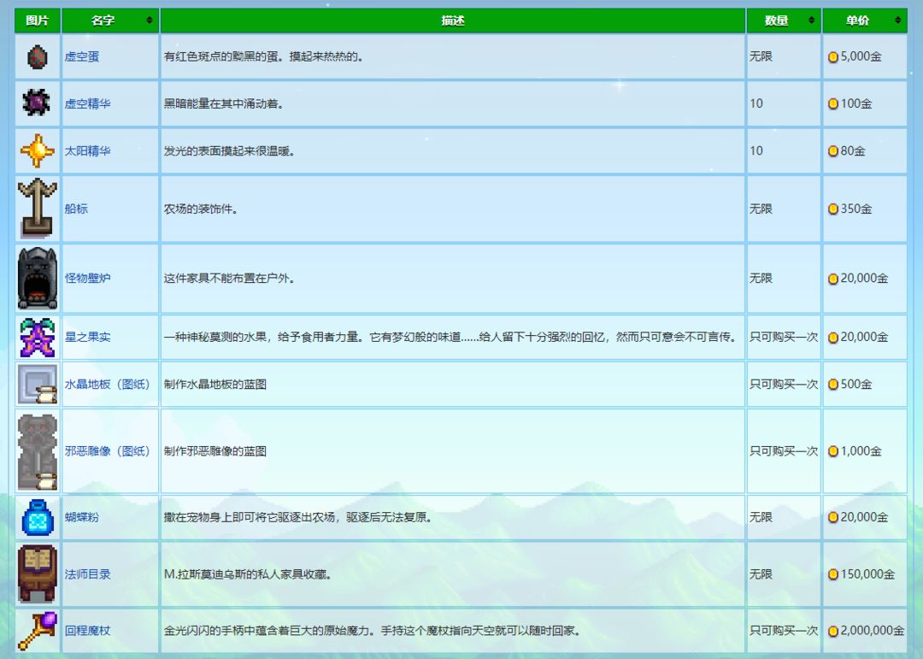
Task: Click the Stardrop (星之果实) fruit icon
Action: pyautogui.click(x=37, y=337)
